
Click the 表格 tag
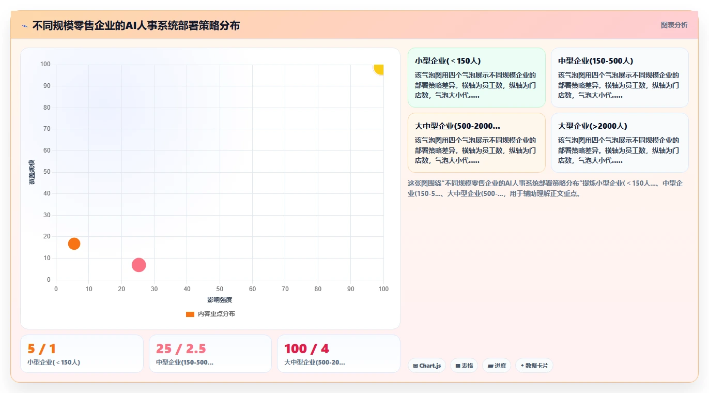464,366
